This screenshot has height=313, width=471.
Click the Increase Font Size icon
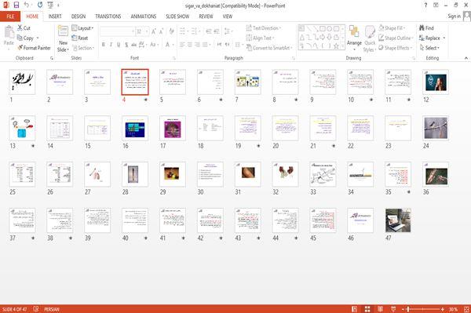pyautogui.click(x=154, y=31)
